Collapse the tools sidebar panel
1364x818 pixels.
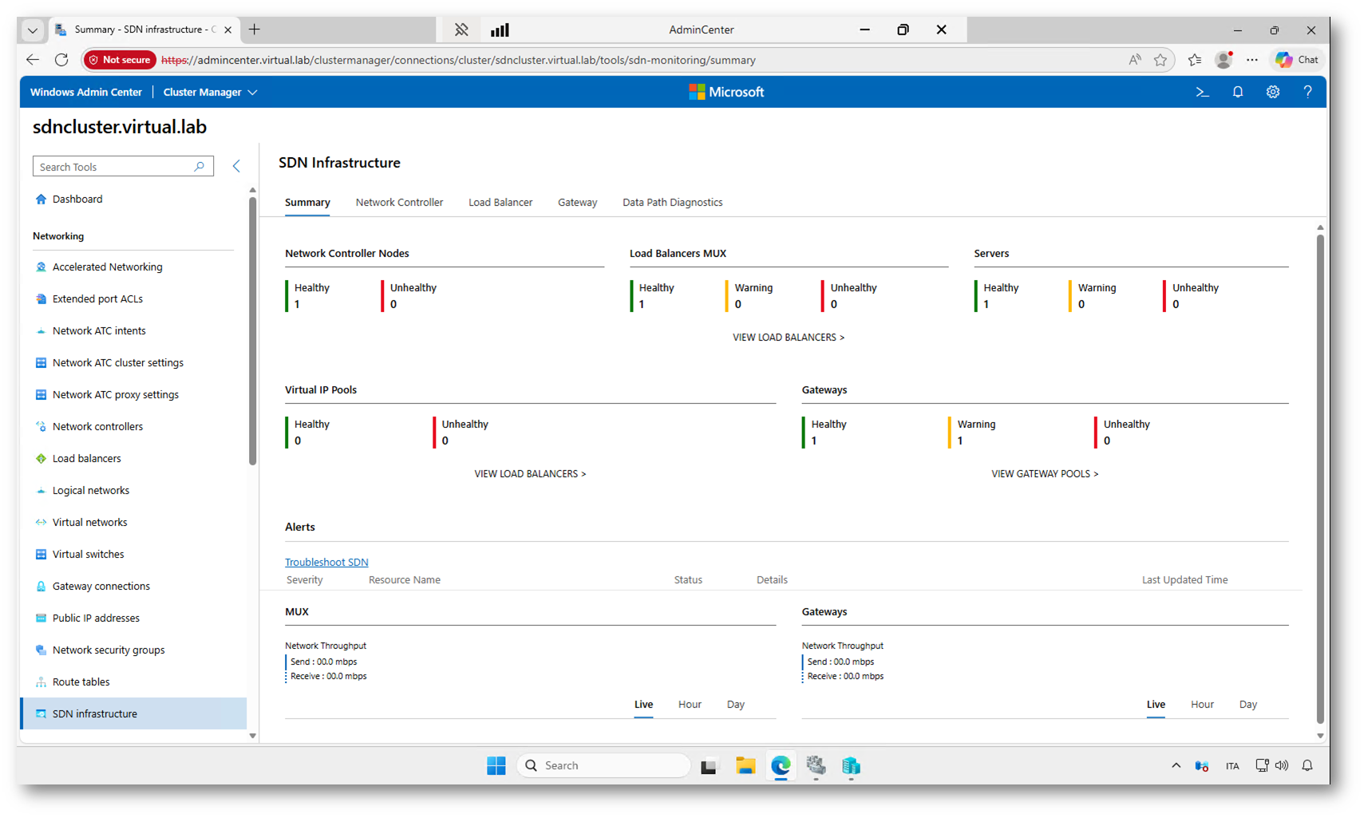236,166
